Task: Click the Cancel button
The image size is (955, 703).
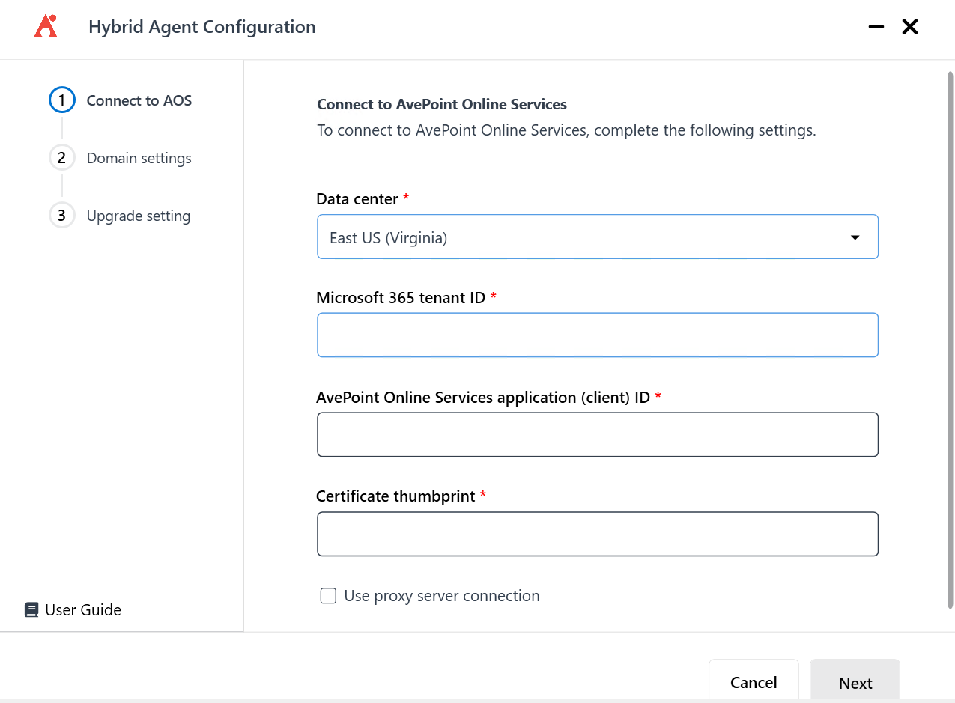Action: coord(754,682)
